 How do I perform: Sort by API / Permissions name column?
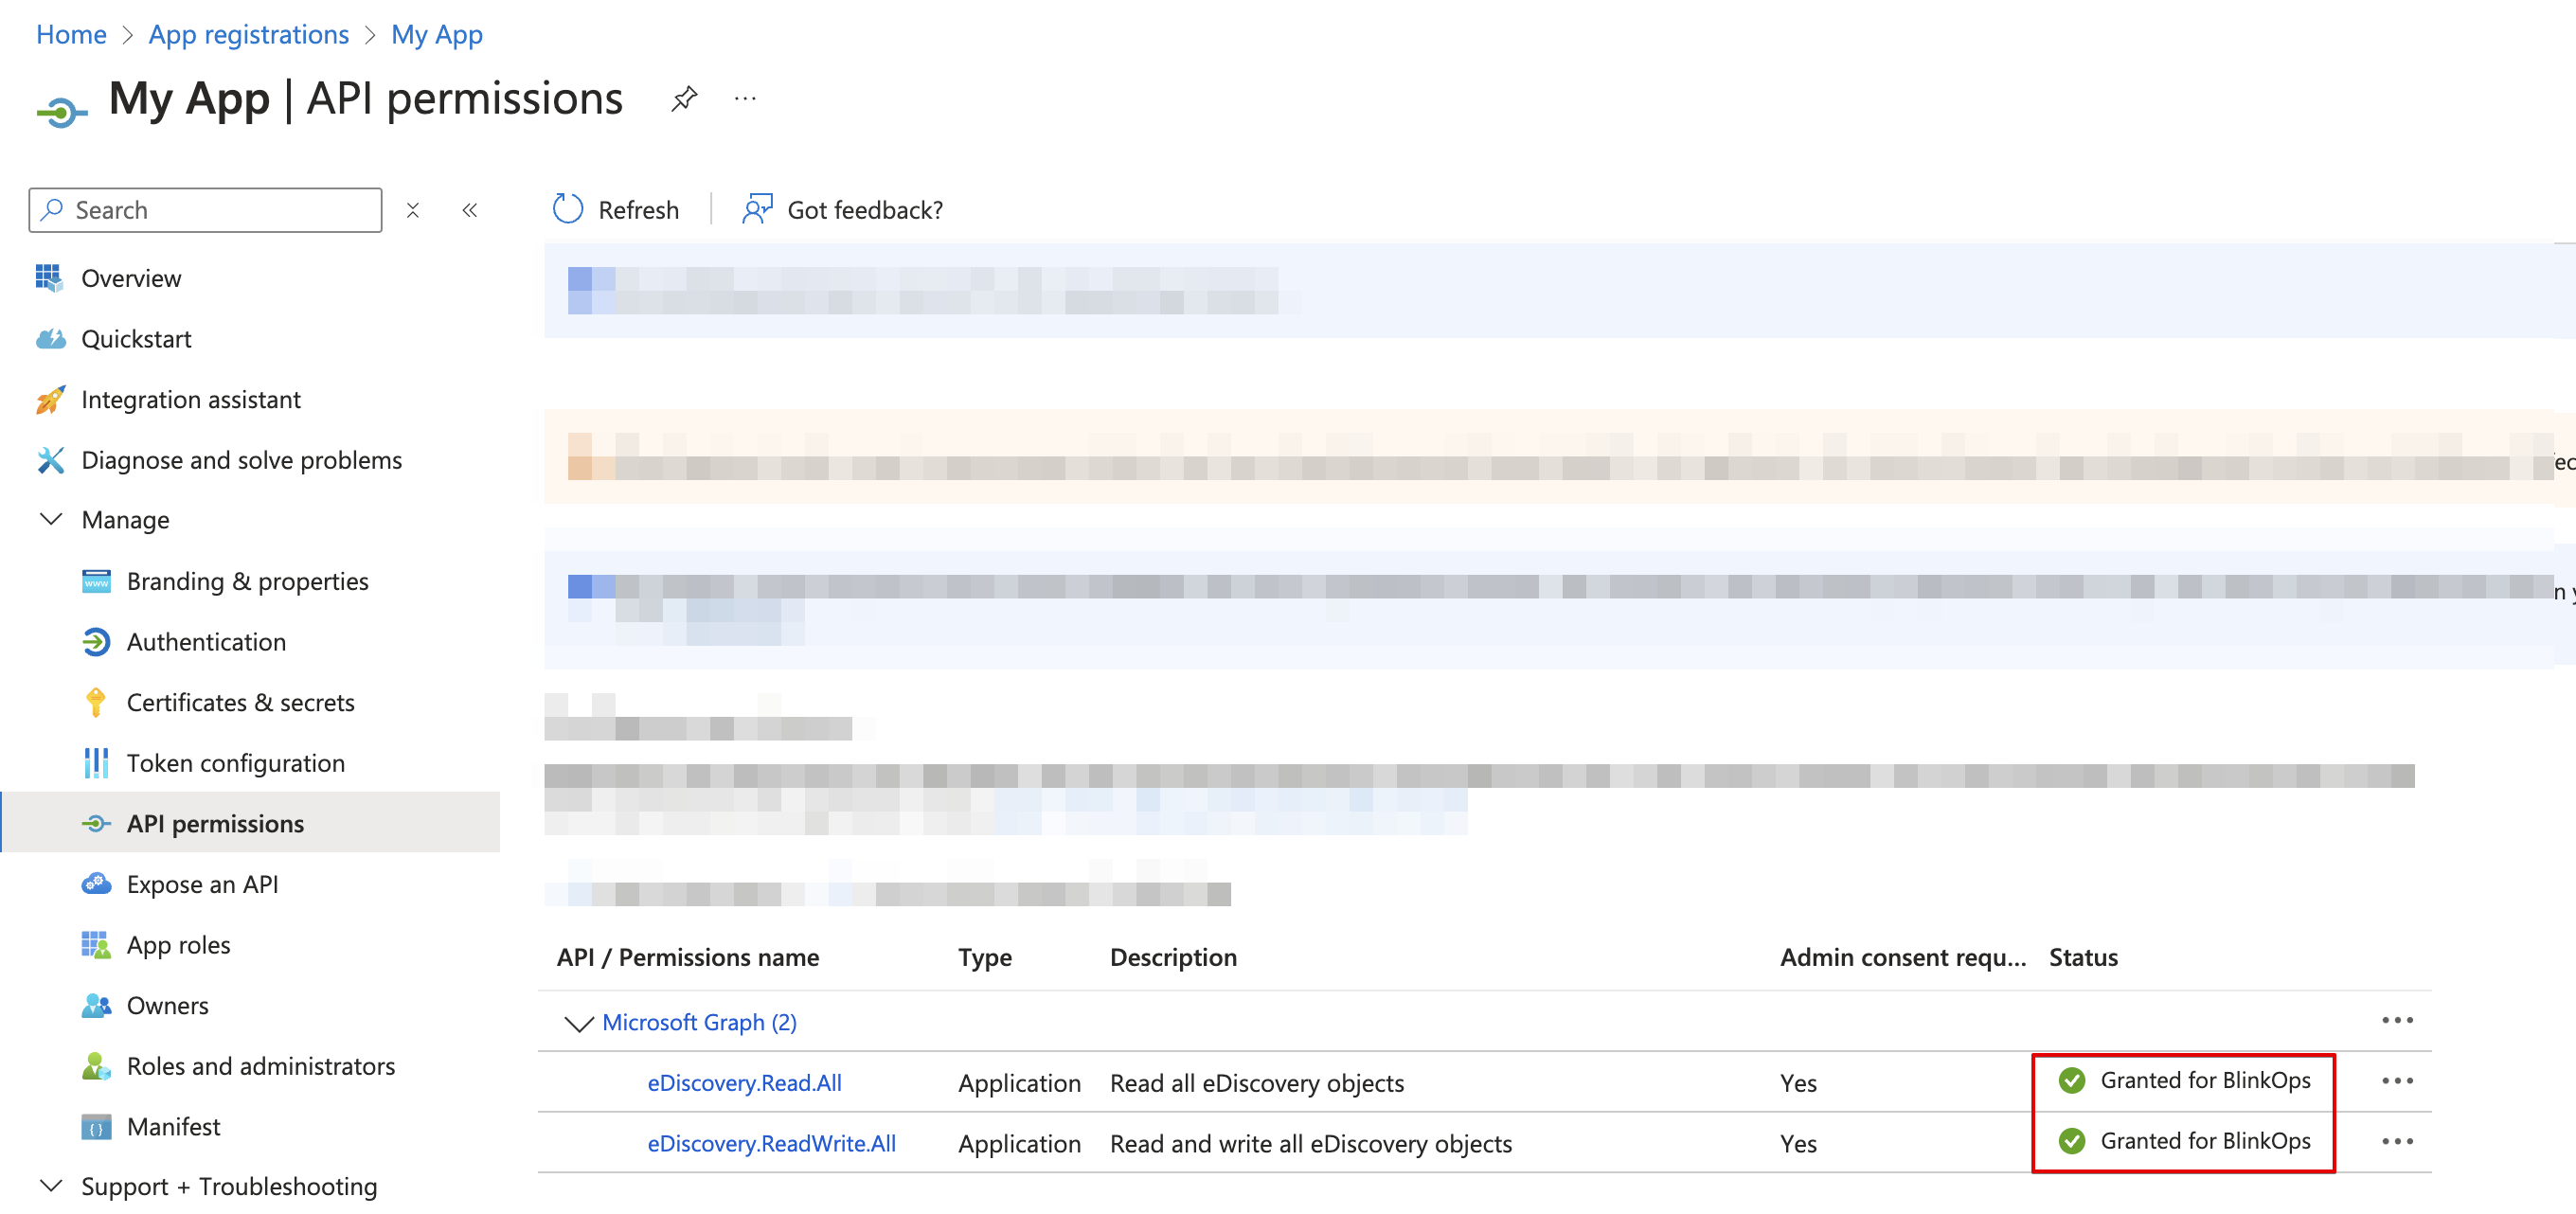[688, 957]
